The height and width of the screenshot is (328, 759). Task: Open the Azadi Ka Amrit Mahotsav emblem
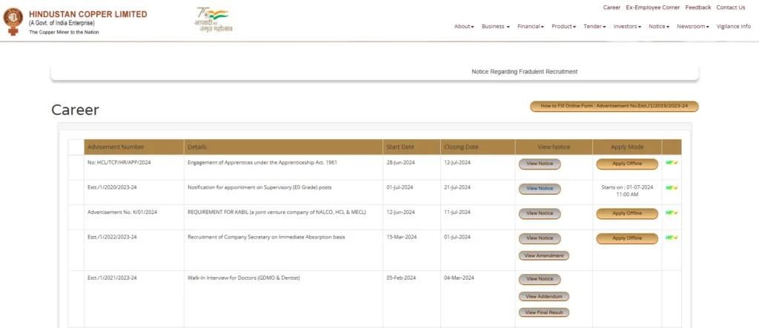[213, 19]
